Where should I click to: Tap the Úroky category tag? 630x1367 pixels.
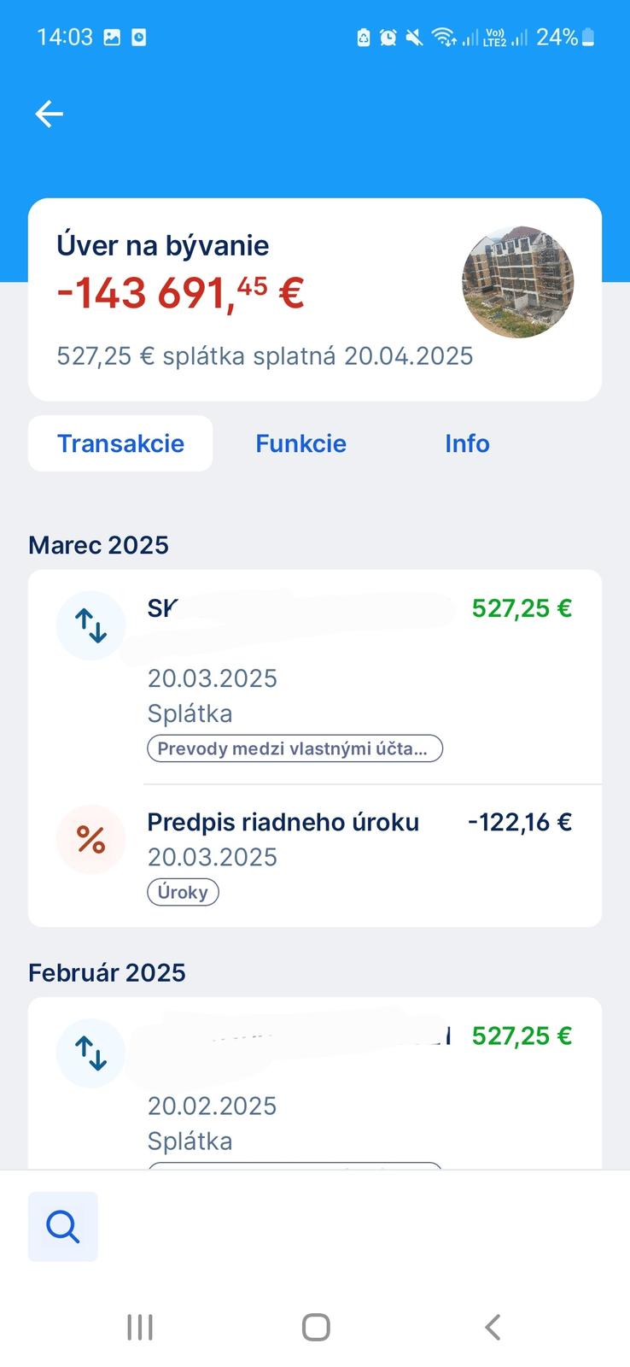pyautogui.click(x=183, y=892)
